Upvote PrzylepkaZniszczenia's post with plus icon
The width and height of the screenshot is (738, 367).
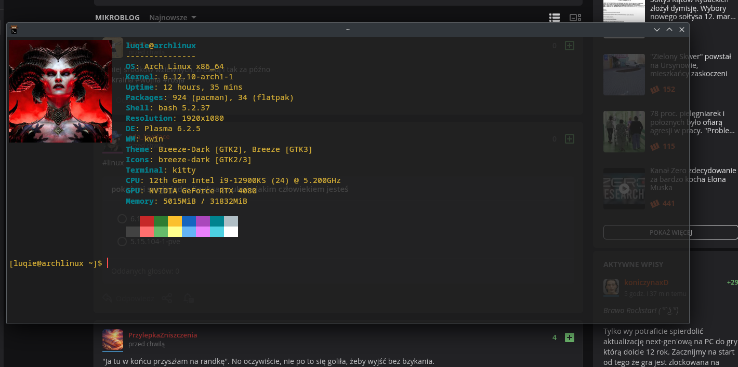coord(570,337)
